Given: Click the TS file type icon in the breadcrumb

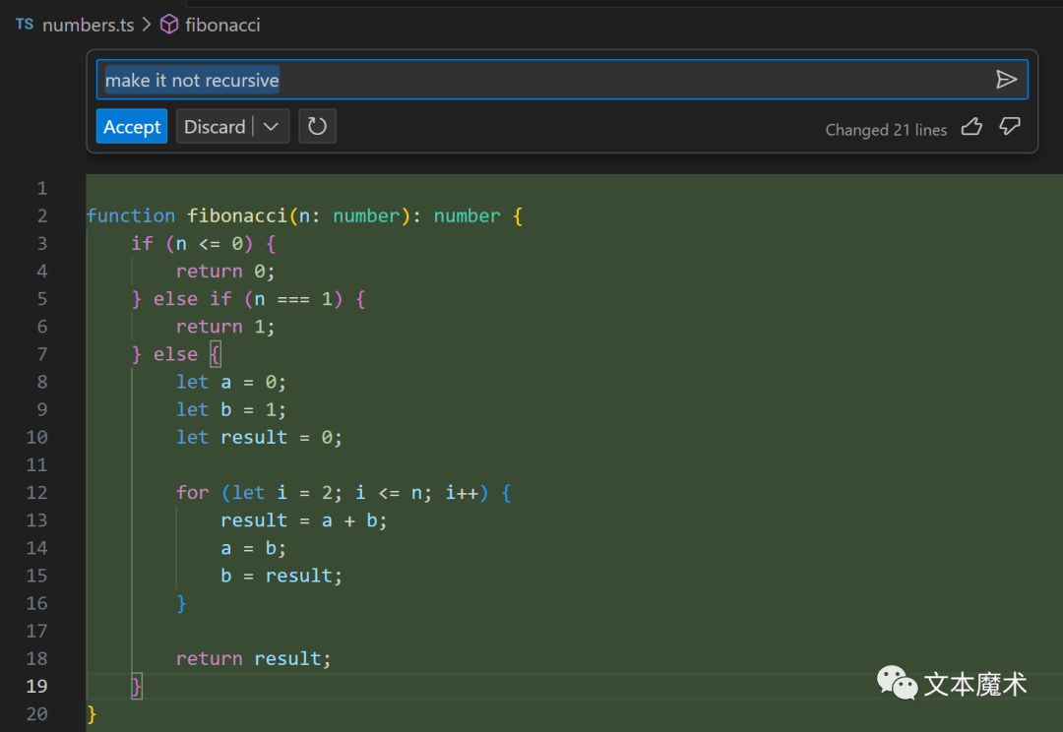Looking at the screenshot, I should click(x=25, y=25).
